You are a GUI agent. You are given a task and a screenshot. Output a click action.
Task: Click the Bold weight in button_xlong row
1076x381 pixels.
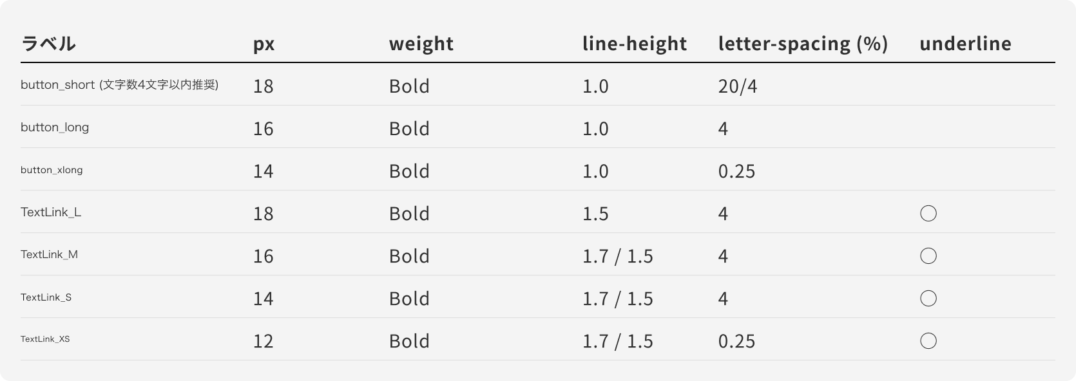click(409, 171)
